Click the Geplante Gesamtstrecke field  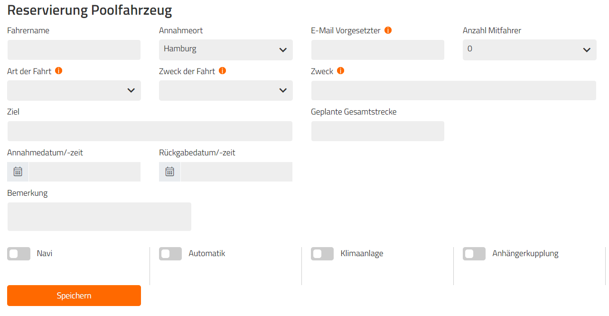point(378,131)
